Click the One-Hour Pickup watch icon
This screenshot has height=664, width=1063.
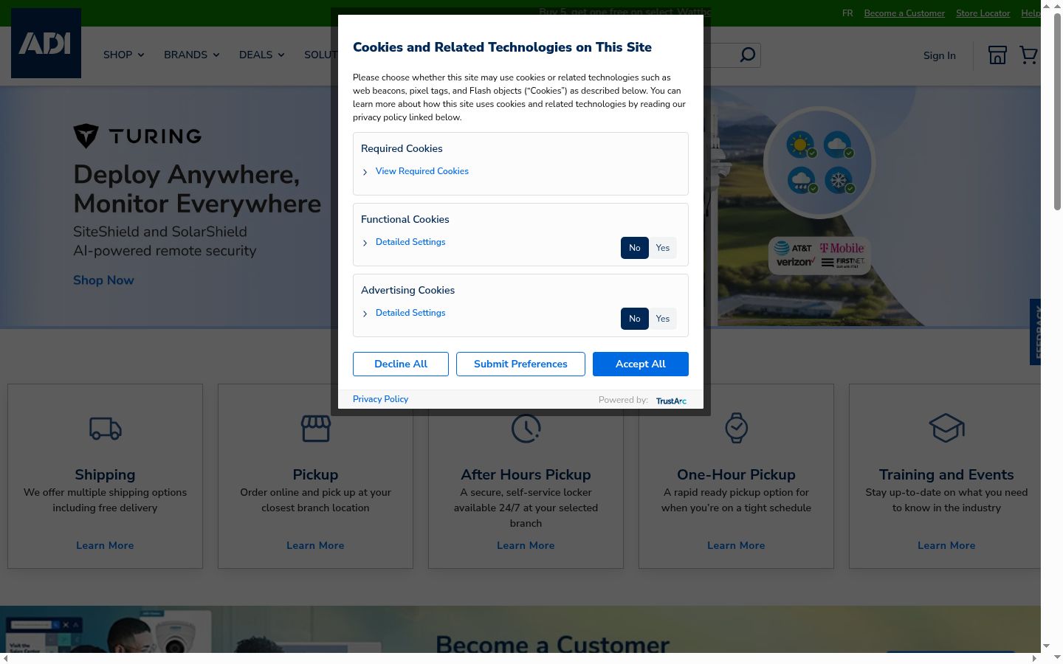pyautogui.click(x=736, y=428)
